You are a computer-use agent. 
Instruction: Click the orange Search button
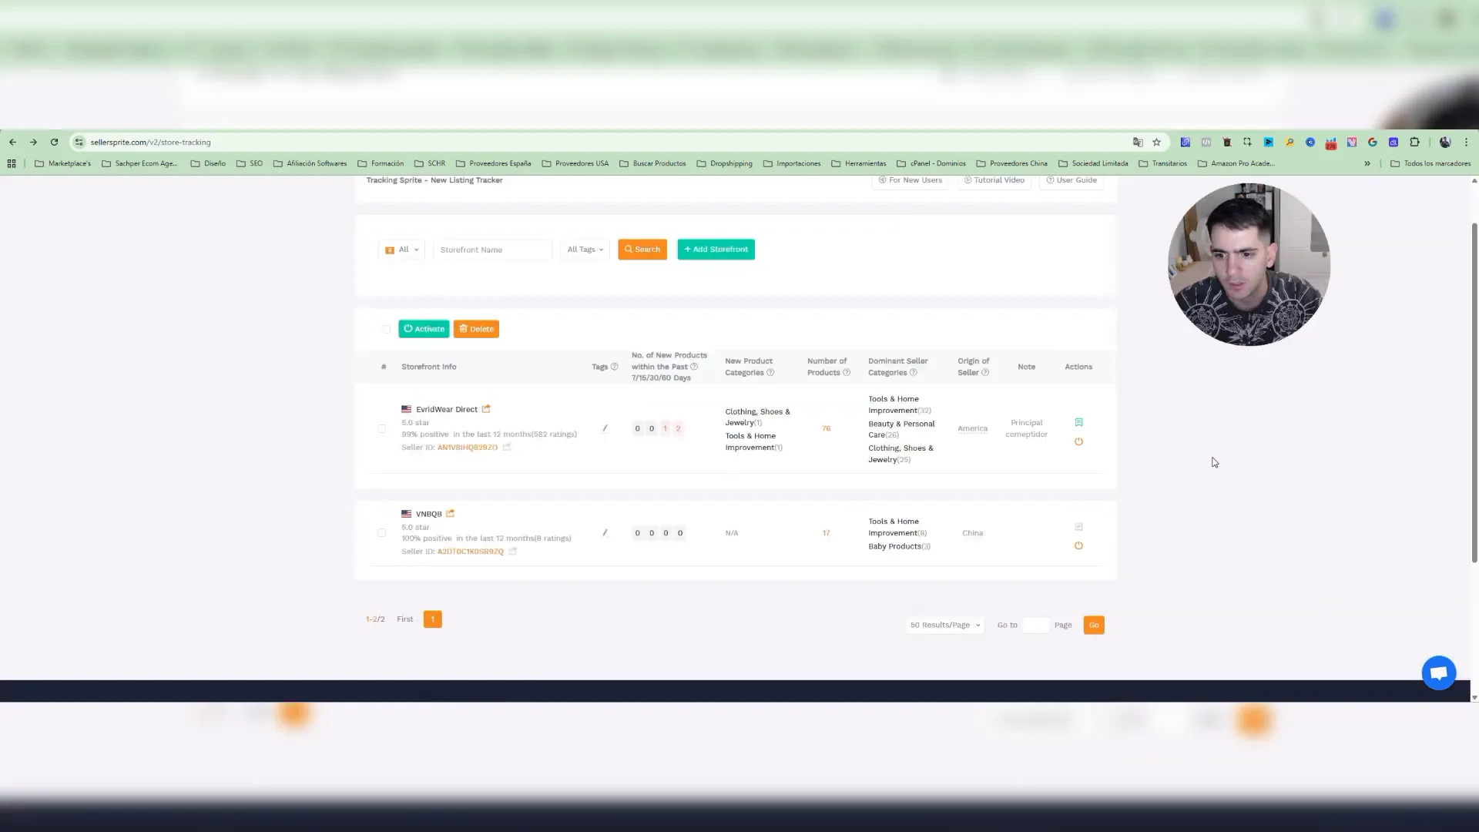(642, 250)
